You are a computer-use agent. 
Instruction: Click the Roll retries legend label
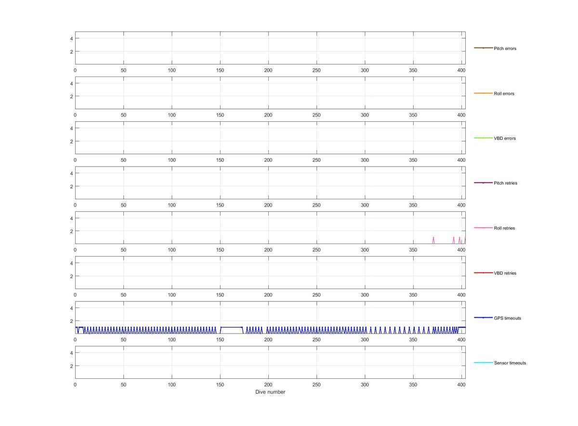pos(504,228)
